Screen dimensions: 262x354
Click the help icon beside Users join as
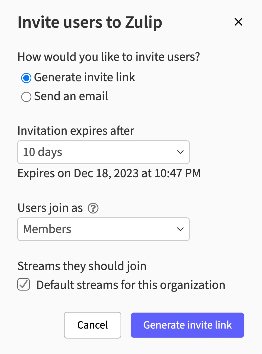[93, 208]
